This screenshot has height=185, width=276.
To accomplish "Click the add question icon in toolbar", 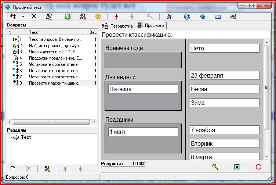I will pyautogui.click(x=13, y=17).
